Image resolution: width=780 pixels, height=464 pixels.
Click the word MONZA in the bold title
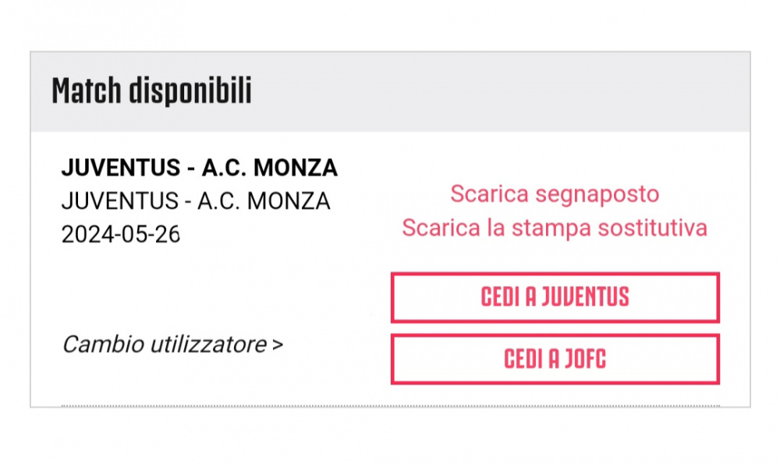(296, 168)
